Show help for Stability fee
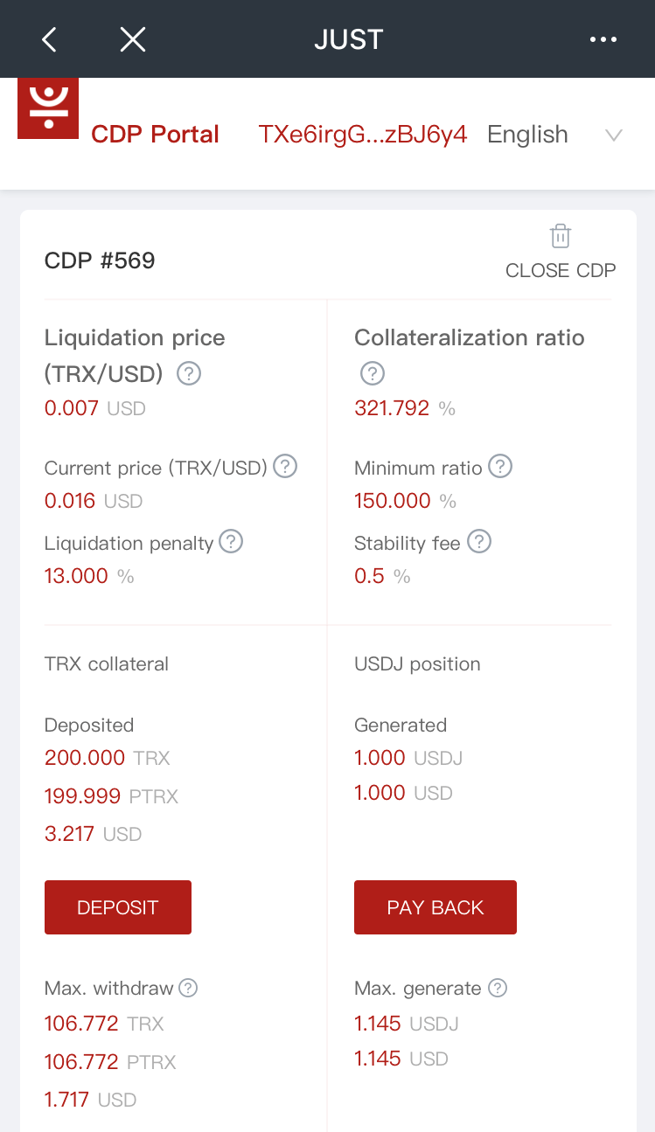 tap(479, 542)
